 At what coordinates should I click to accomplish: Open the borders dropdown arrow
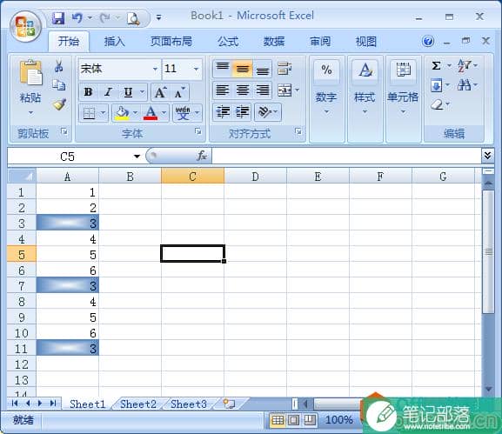[103, 113]
